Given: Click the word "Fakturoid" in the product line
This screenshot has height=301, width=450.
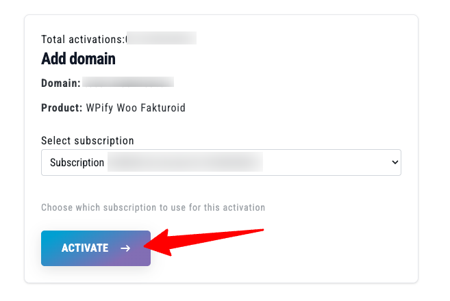Looking at the screenshot, I should [163, 107].
